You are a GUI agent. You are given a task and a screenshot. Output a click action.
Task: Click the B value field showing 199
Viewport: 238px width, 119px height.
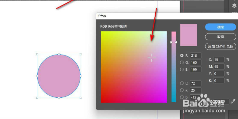pyautogui.click(x=196, y=69)
